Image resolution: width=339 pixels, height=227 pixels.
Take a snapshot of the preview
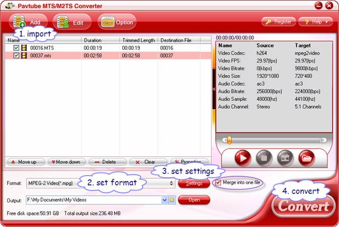pyautogui.click(x=285, y=158)
